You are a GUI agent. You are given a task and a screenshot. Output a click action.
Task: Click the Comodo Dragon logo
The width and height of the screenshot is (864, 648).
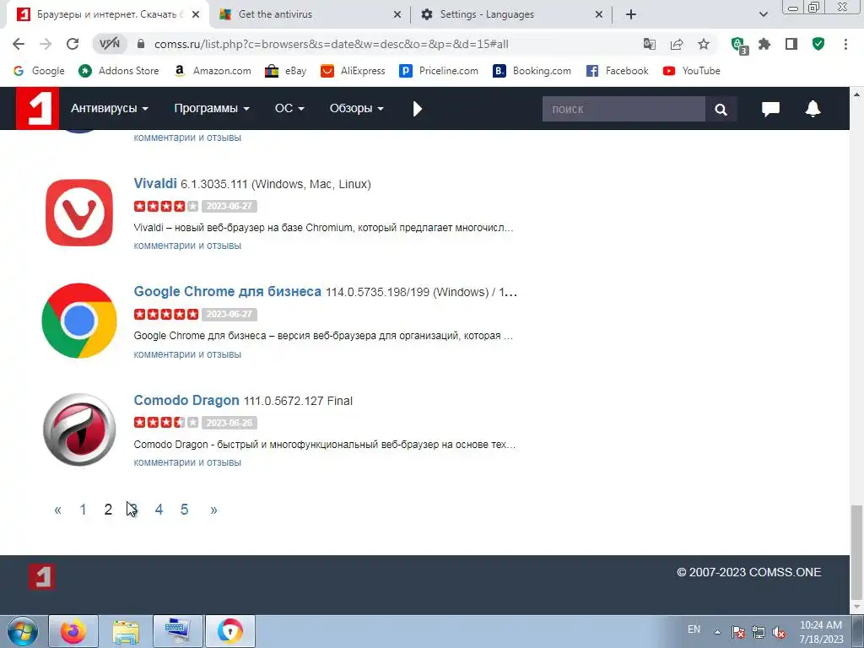pos(79,429)
